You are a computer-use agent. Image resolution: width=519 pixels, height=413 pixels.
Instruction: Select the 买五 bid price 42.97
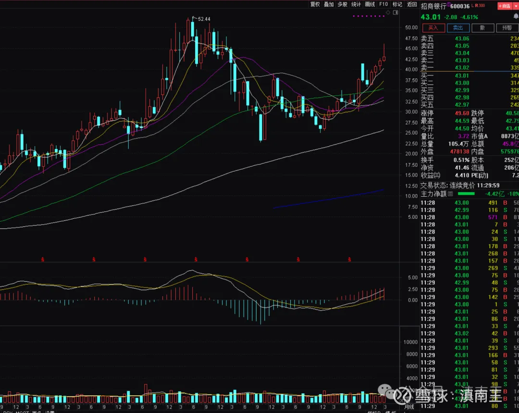pos(462,105)
